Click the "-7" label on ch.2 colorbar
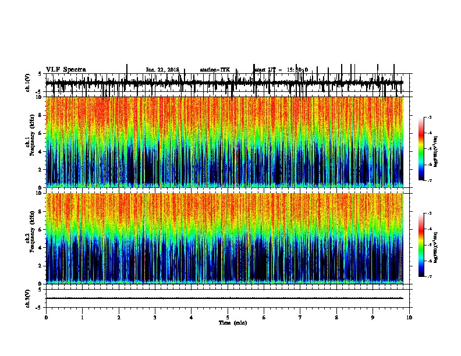 [430, 277]
